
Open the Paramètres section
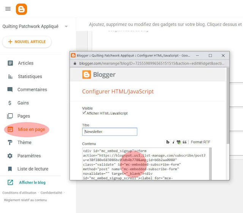point(29,156)
